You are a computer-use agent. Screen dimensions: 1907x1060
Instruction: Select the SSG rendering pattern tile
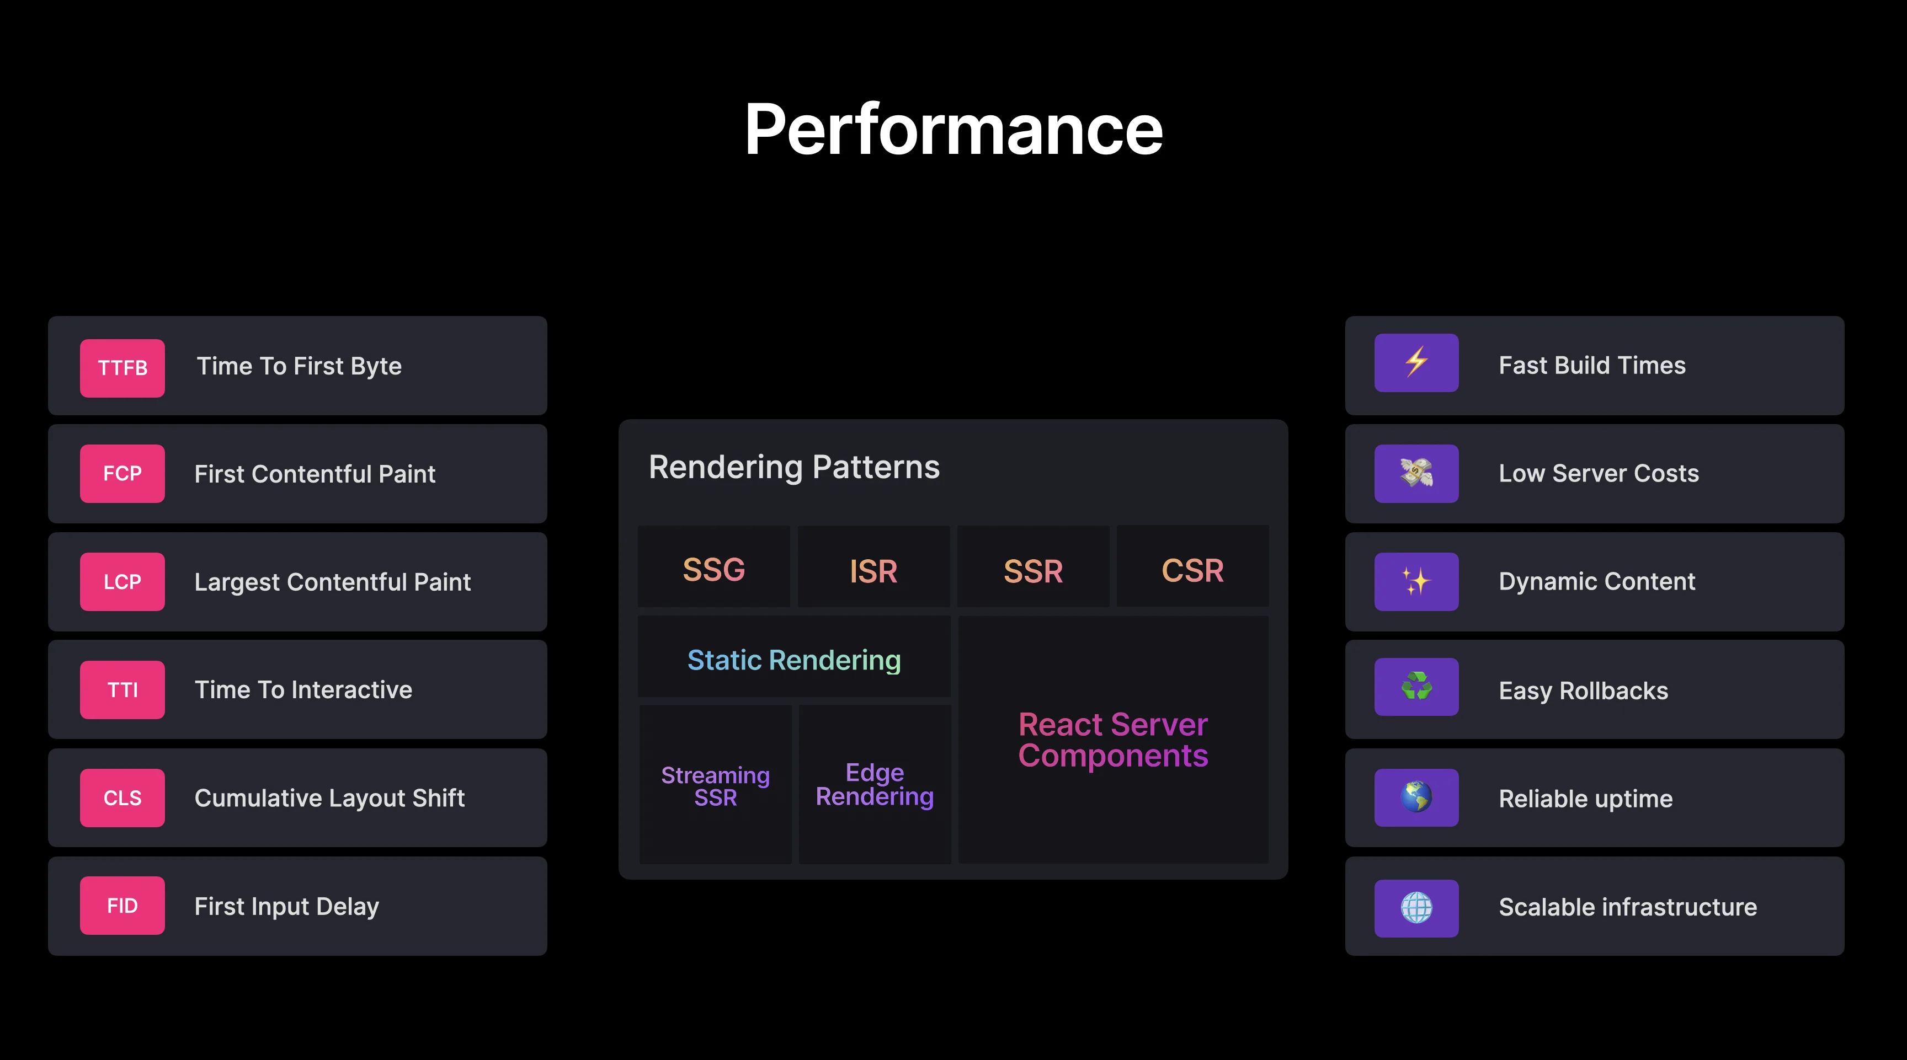coord(713,568)
